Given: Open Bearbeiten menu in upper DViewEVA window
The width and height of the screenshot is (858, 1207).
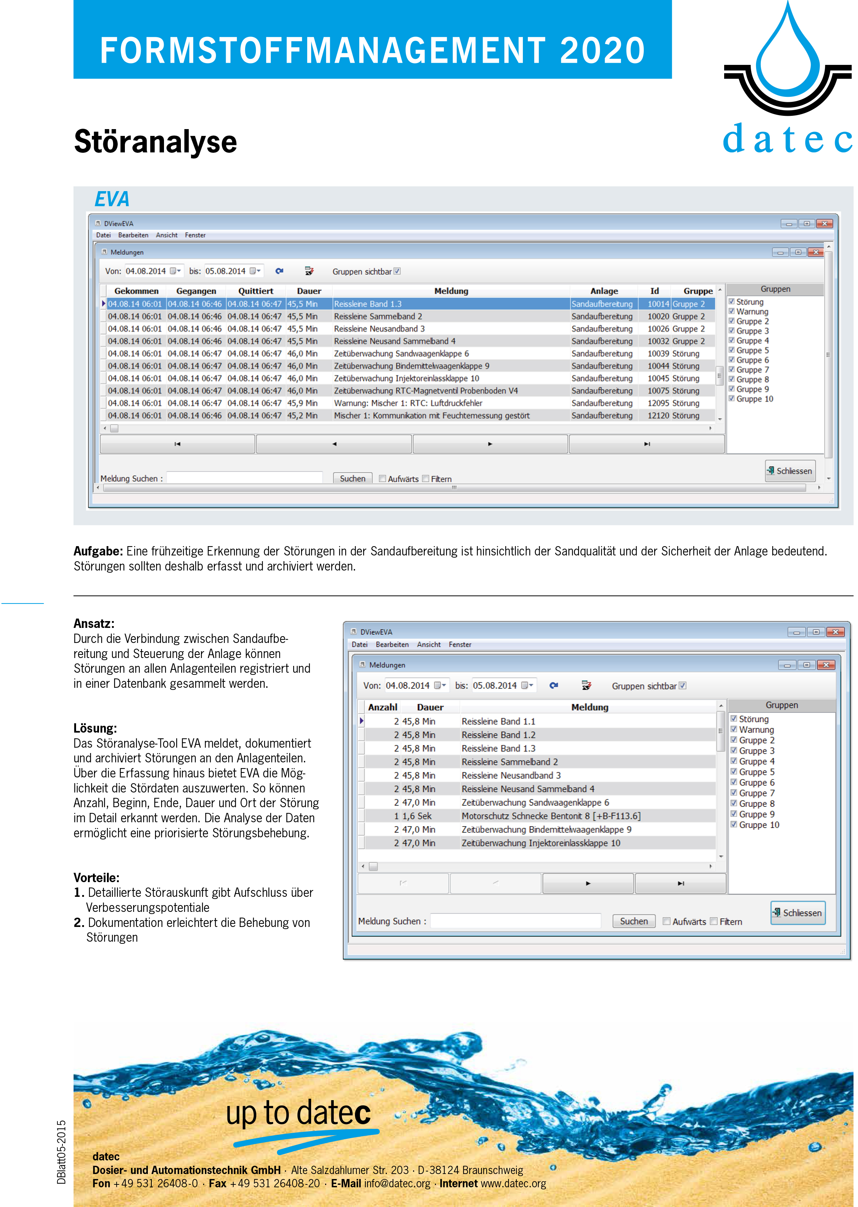Looking at the screenshot, I should [133, 235].
